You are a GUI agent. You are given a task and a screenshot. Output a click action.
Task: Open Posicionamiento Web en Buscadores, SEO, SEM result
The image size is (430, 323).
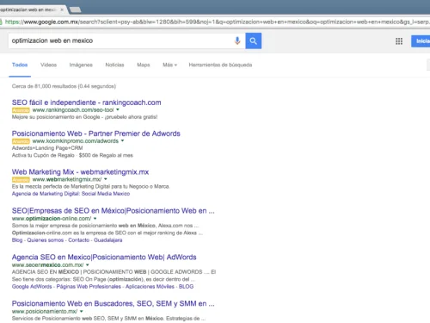(x=113, y=303)
